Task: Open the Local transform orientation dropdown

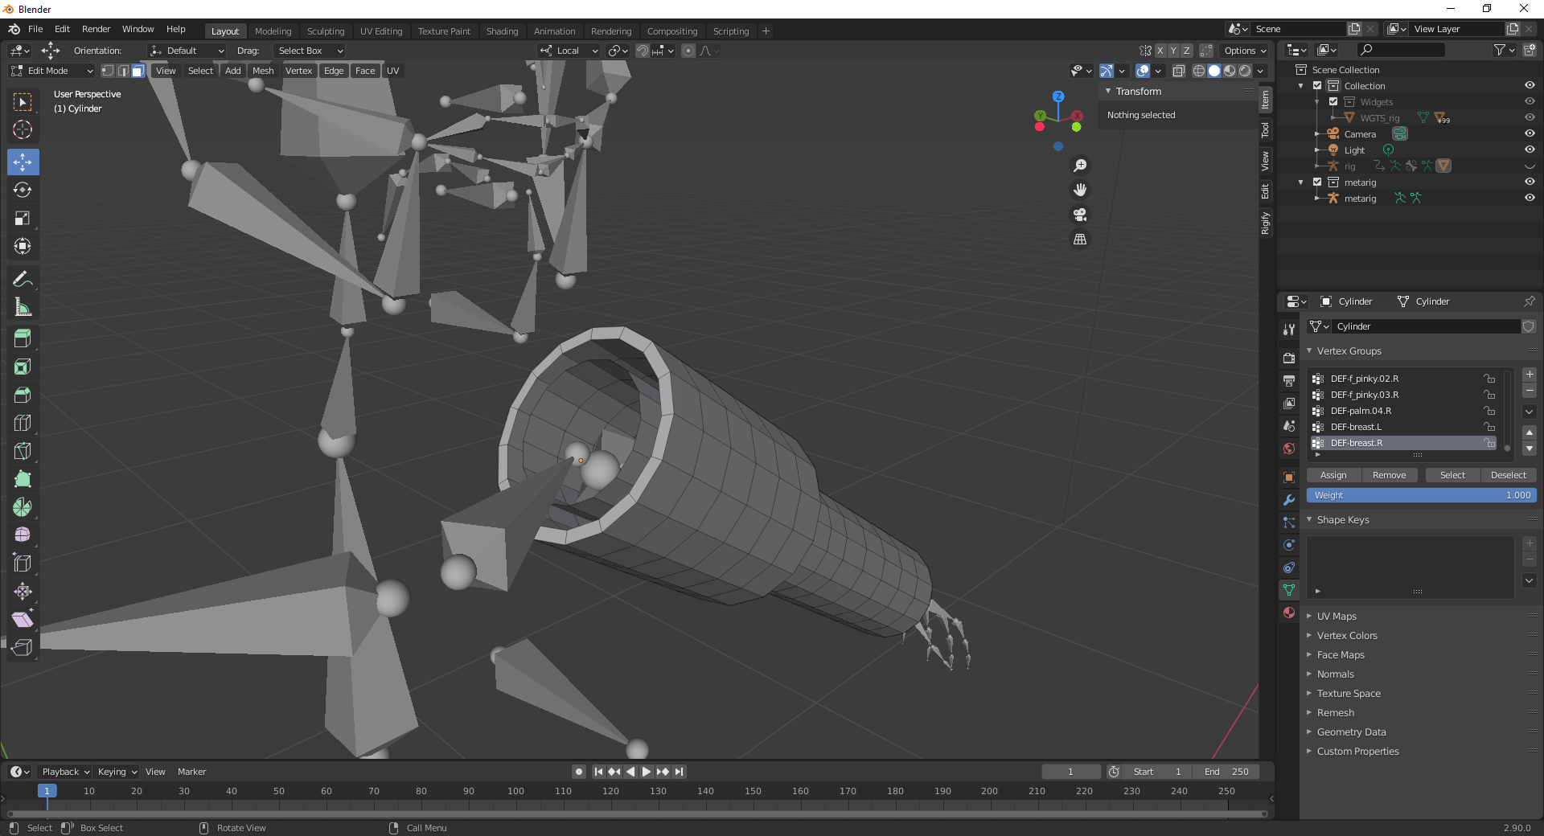Action: click(x=569, y=51)
